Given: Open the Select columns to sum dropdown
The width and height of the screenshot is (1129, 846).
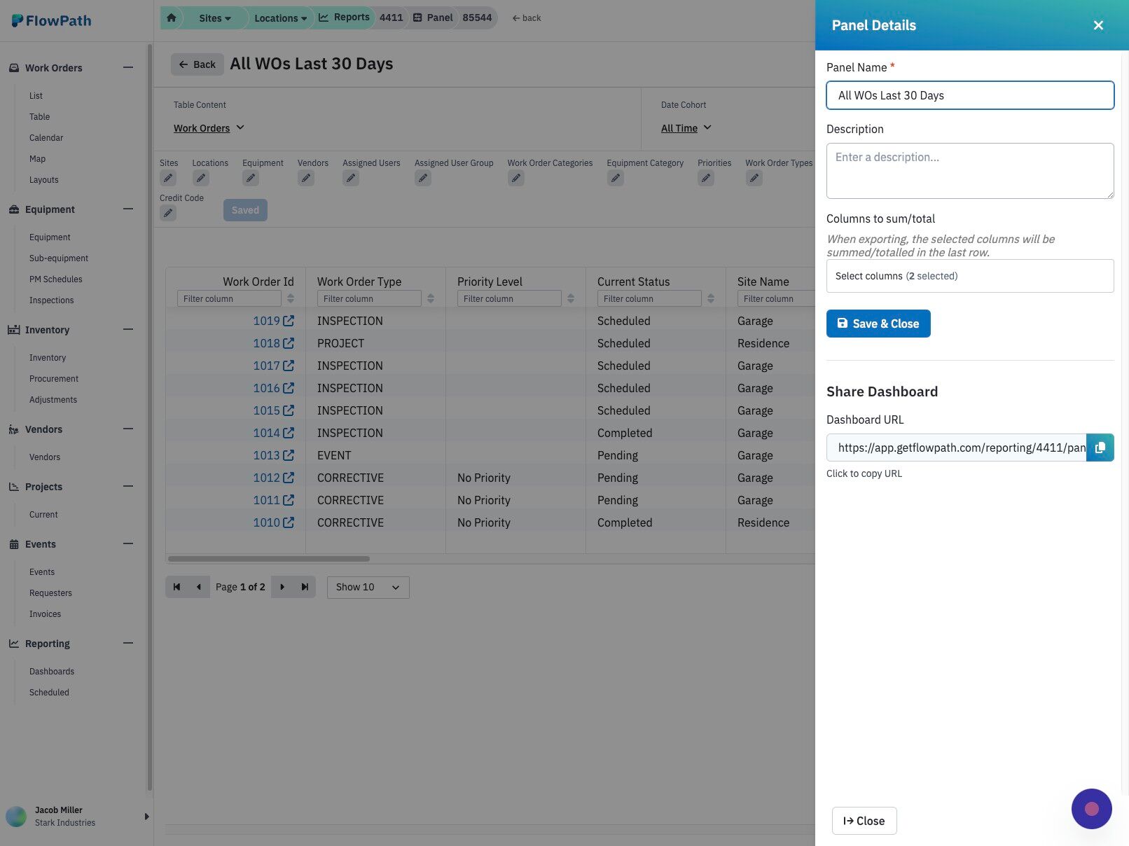Looking at the screenshot, I should (x=970, y=276).
